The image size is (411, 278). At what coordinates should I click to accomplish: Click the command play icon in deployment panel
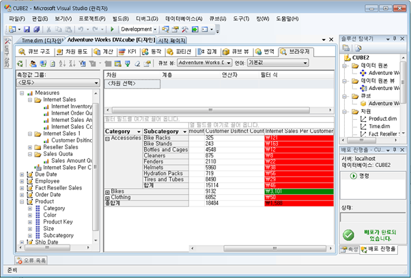[x=353, y=176]
